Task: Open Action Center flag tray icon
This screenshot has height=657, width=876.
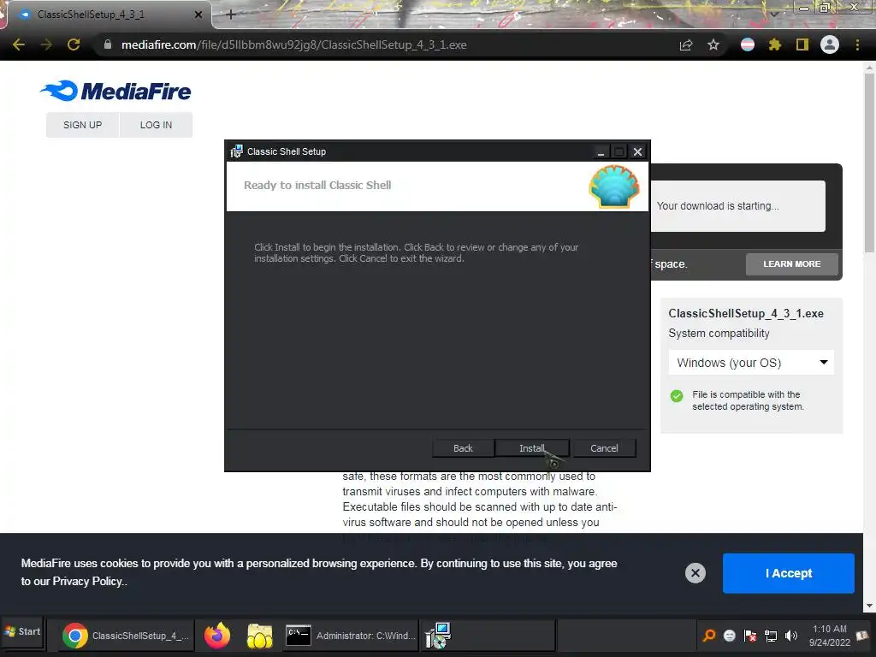Action: coord(749,636)
